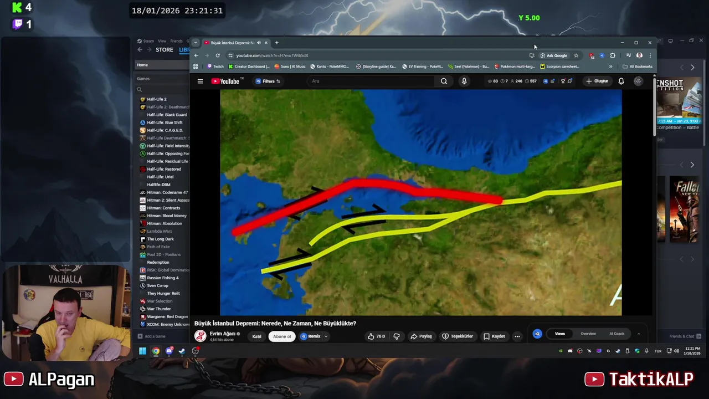709x399 pixels.
Task: Open the vidIQ Filters button
Action: click(x=268, y=81)
